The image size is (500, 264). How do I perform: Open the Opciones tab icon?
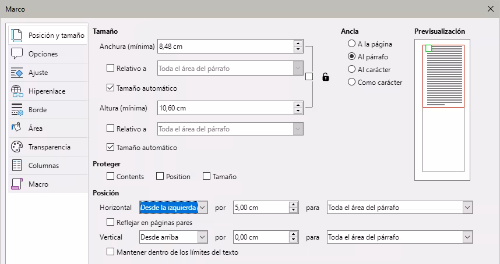[17, 54]
